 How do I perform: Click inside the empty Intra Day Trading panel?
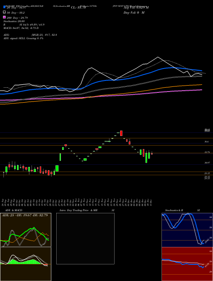click(85, 238)
